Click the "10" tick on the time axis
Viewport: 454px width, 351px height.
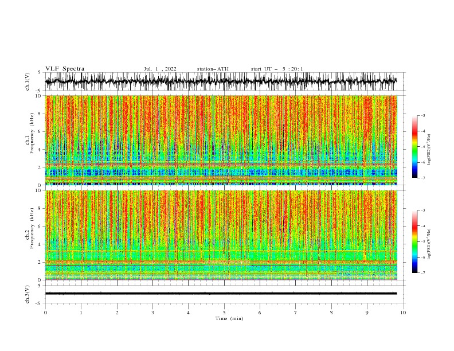coord(403,313)
